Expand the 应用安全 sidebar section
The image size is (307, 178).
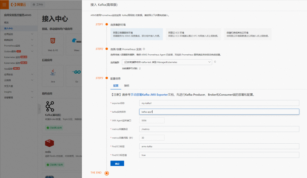point(32,74)
